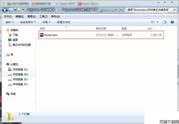Sort by the 大小 column header
The height and width of the screenshot is (124, 179).
[x=150, y=28]
